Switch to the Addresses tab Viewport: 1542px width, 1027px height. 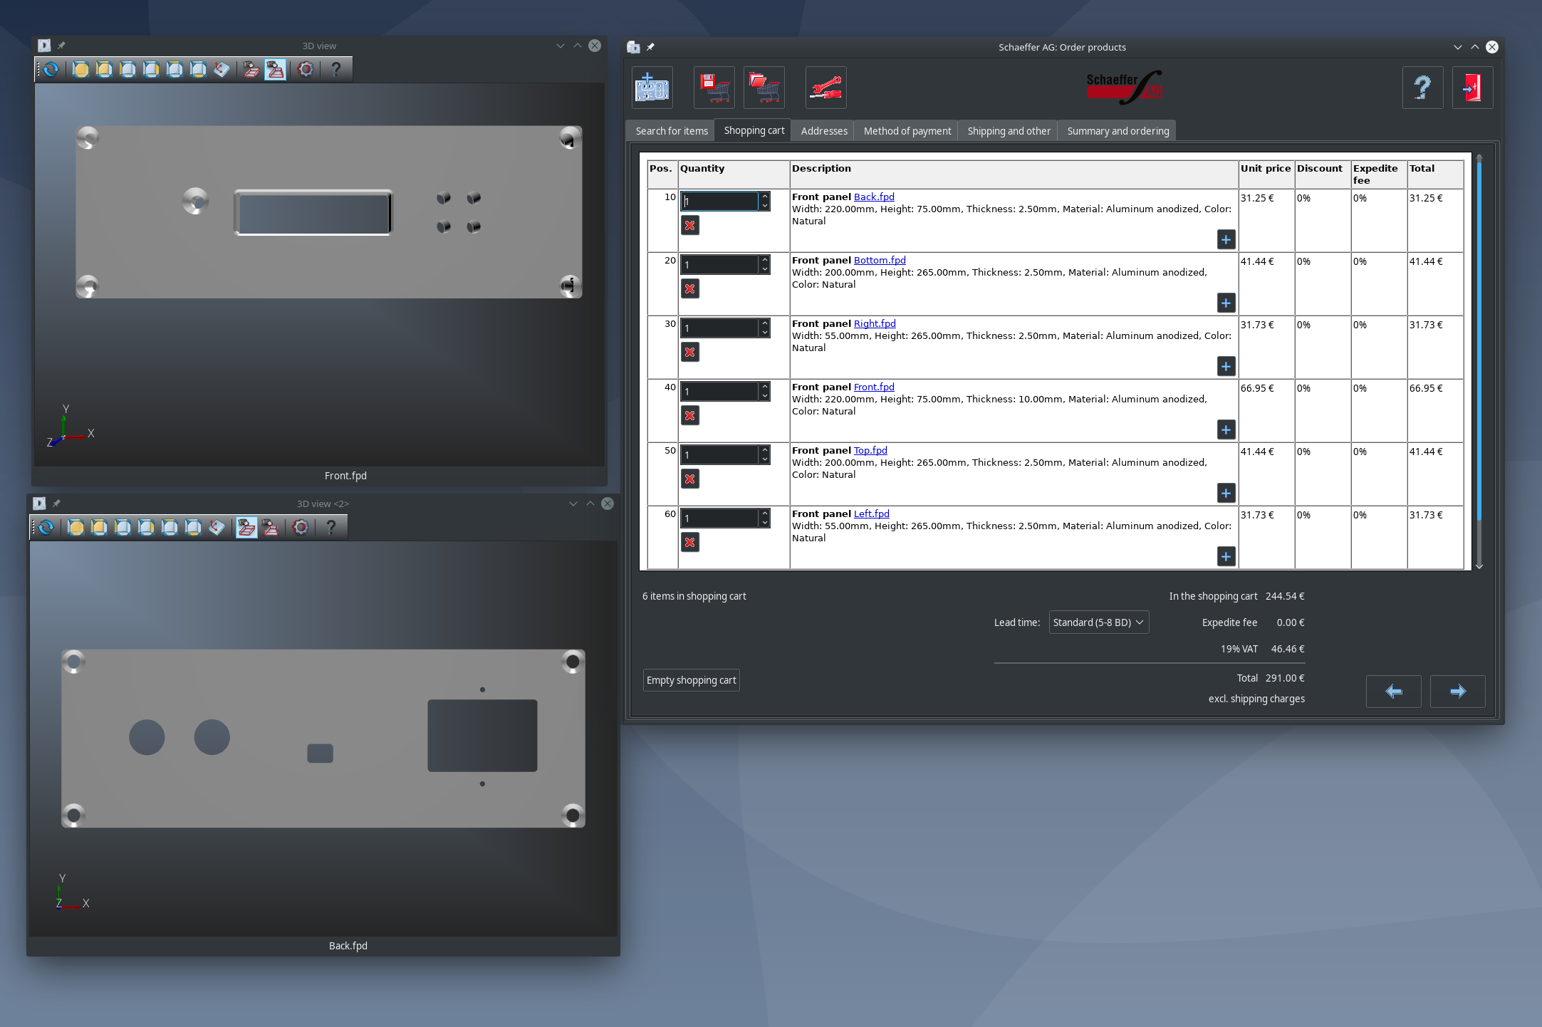click(824, 131)
